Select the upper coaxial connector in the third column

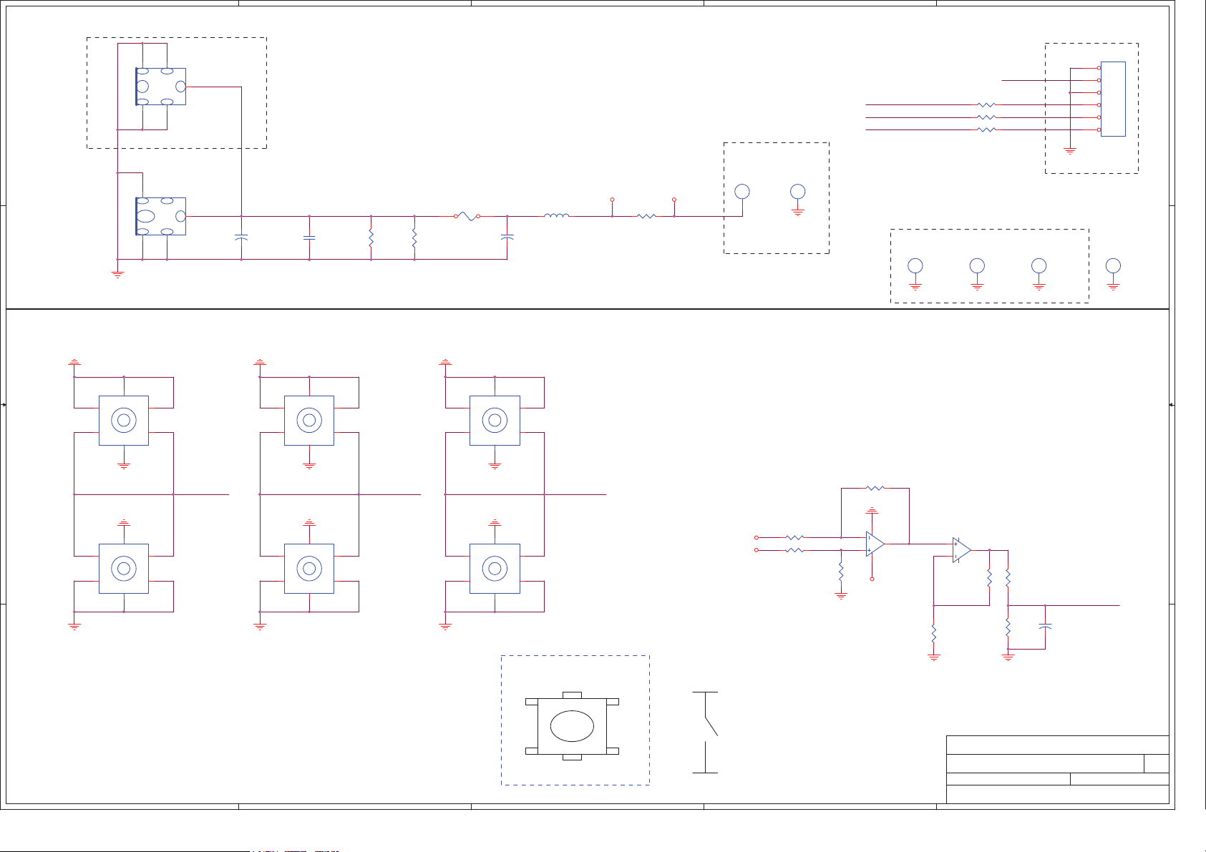[495, 421]
